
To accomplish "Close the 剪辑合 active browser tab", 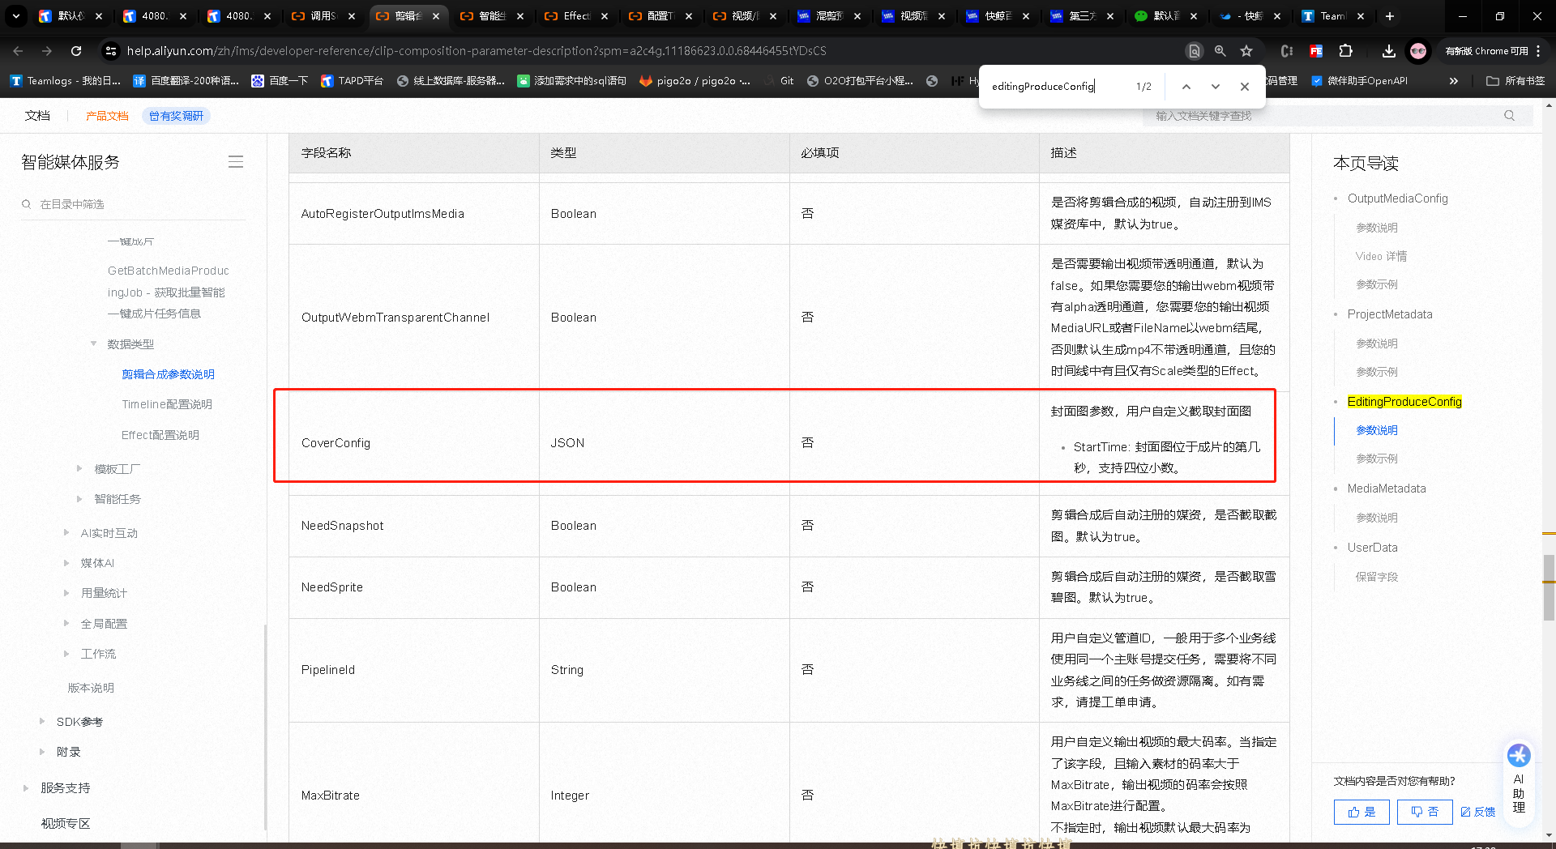I will coord(436,15).
